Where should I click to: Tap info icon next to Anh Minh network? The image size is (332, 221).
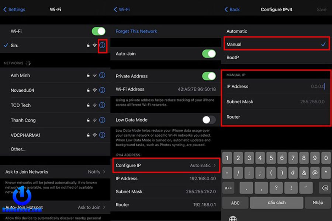pyautogui.click(x=102, y=75)
